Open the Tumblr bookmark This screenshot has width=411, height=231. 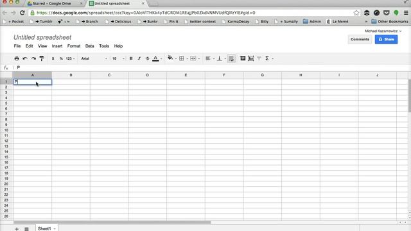coord(41,21)
